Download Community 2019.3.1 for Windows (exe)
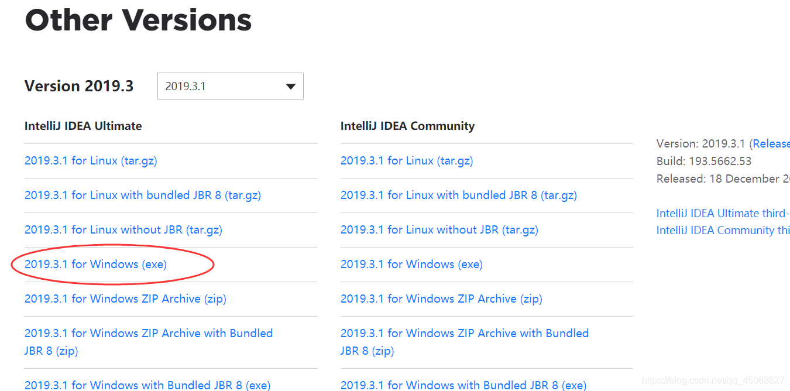Viewport: 790px width, 391px height. pos(411,264)
